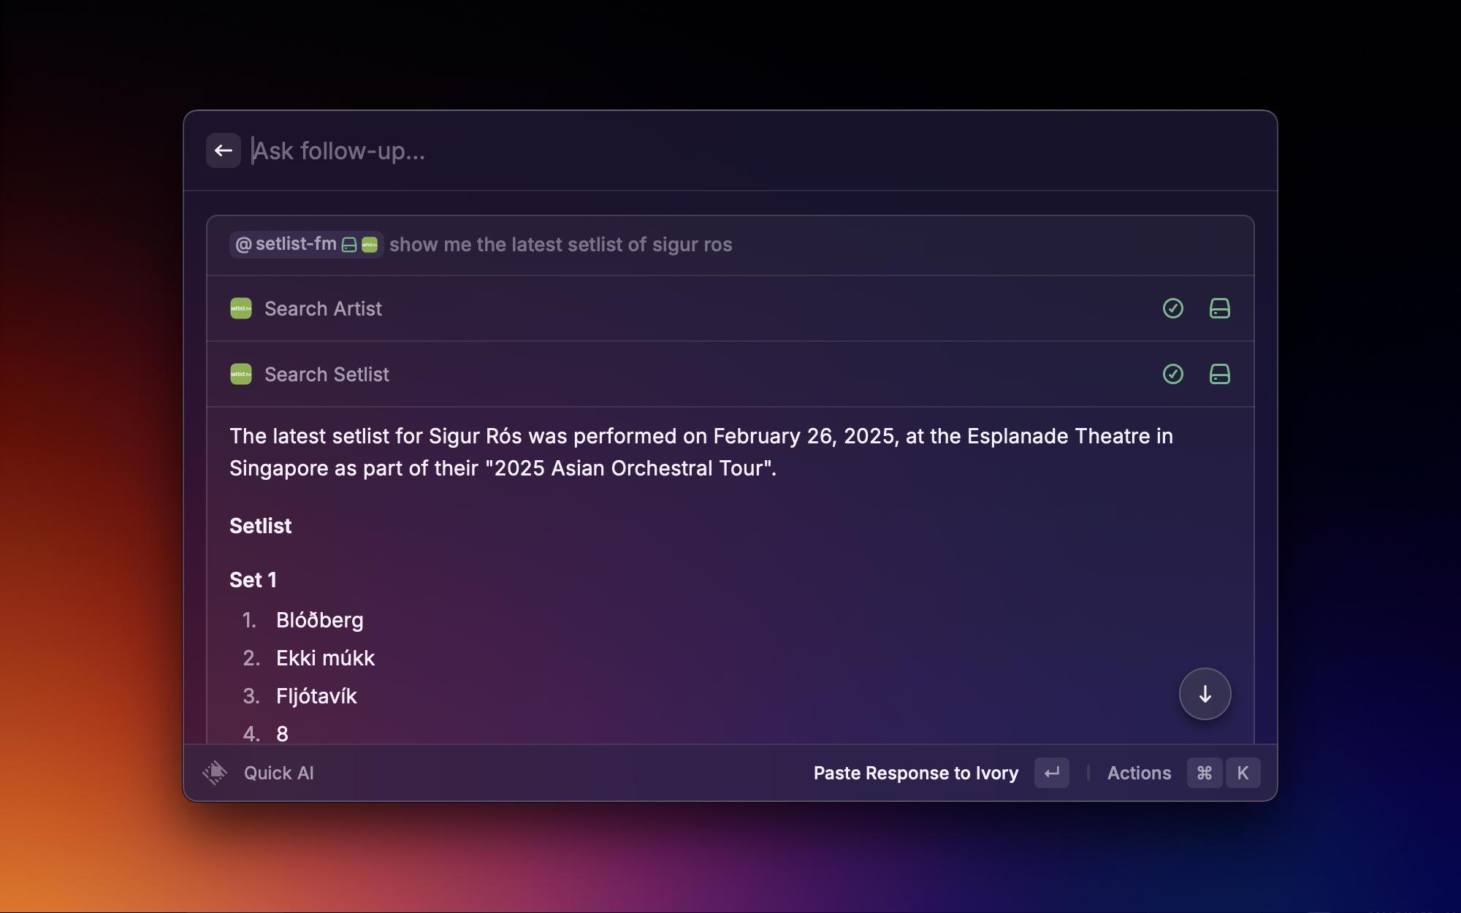Click the checkmark status on Search Setlist
The image size is (1461, 913).
(1173, 374)
